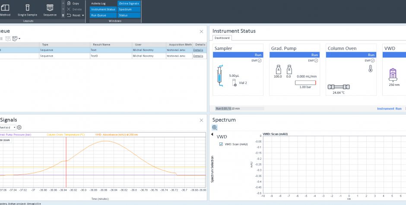The image size is (406, 205).
Task: Open Details link for Test sequence
Action: [x=198, y=50]
